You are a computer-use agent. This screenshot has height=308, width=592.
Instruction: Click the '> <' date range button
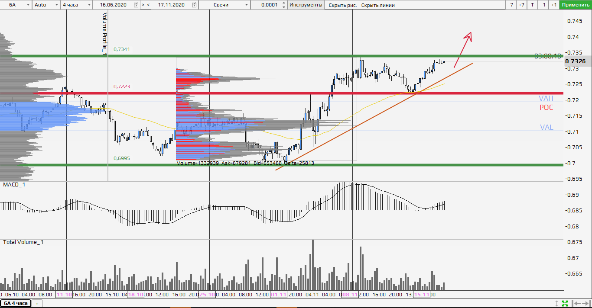[146, 5]
